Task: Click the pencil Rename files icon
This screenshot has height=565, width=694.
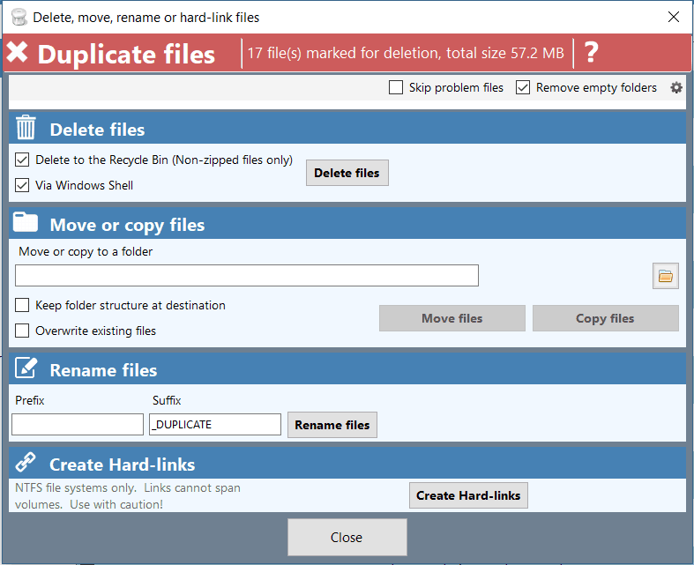Action: pos(26,368)
